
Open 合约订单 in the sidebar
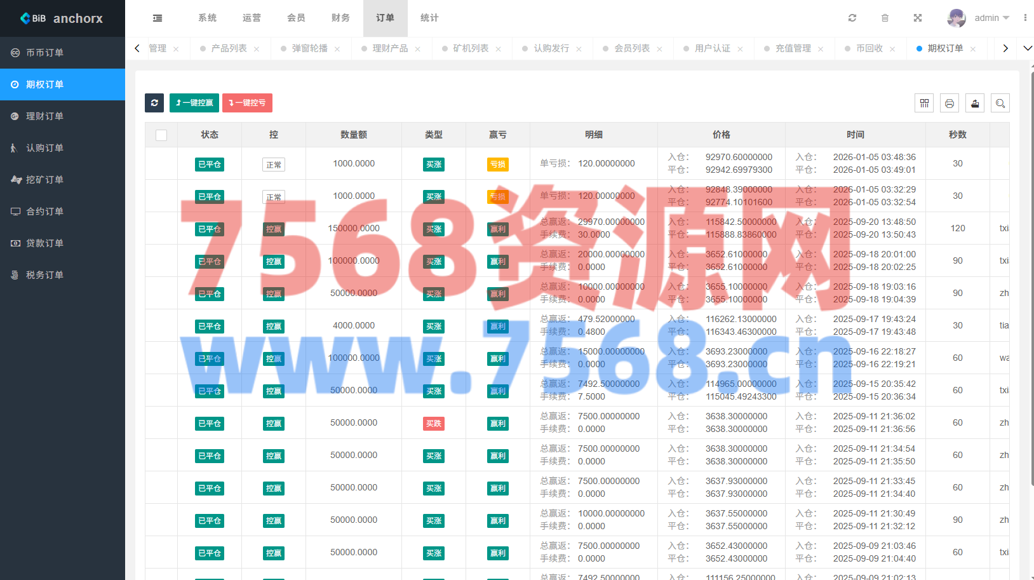click(44, 212)
